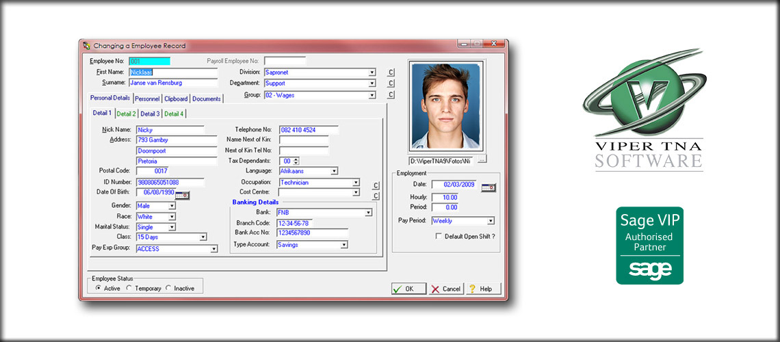
Task: Click the address line reading Pretoria
Action: coord(177,161)
